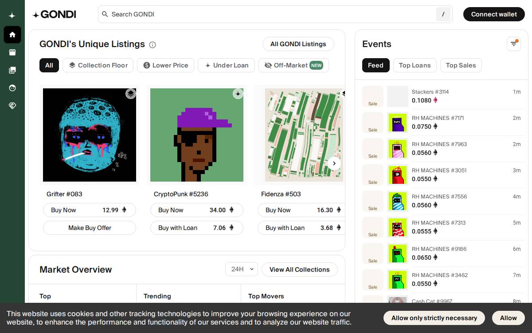
Task: Click the Sale badge beside Stackers #3114
Action: point(373,96)
